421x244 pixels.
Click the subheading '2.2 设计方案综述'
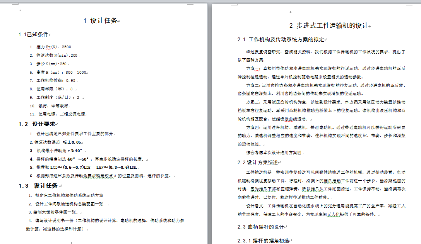pos(257,163)
